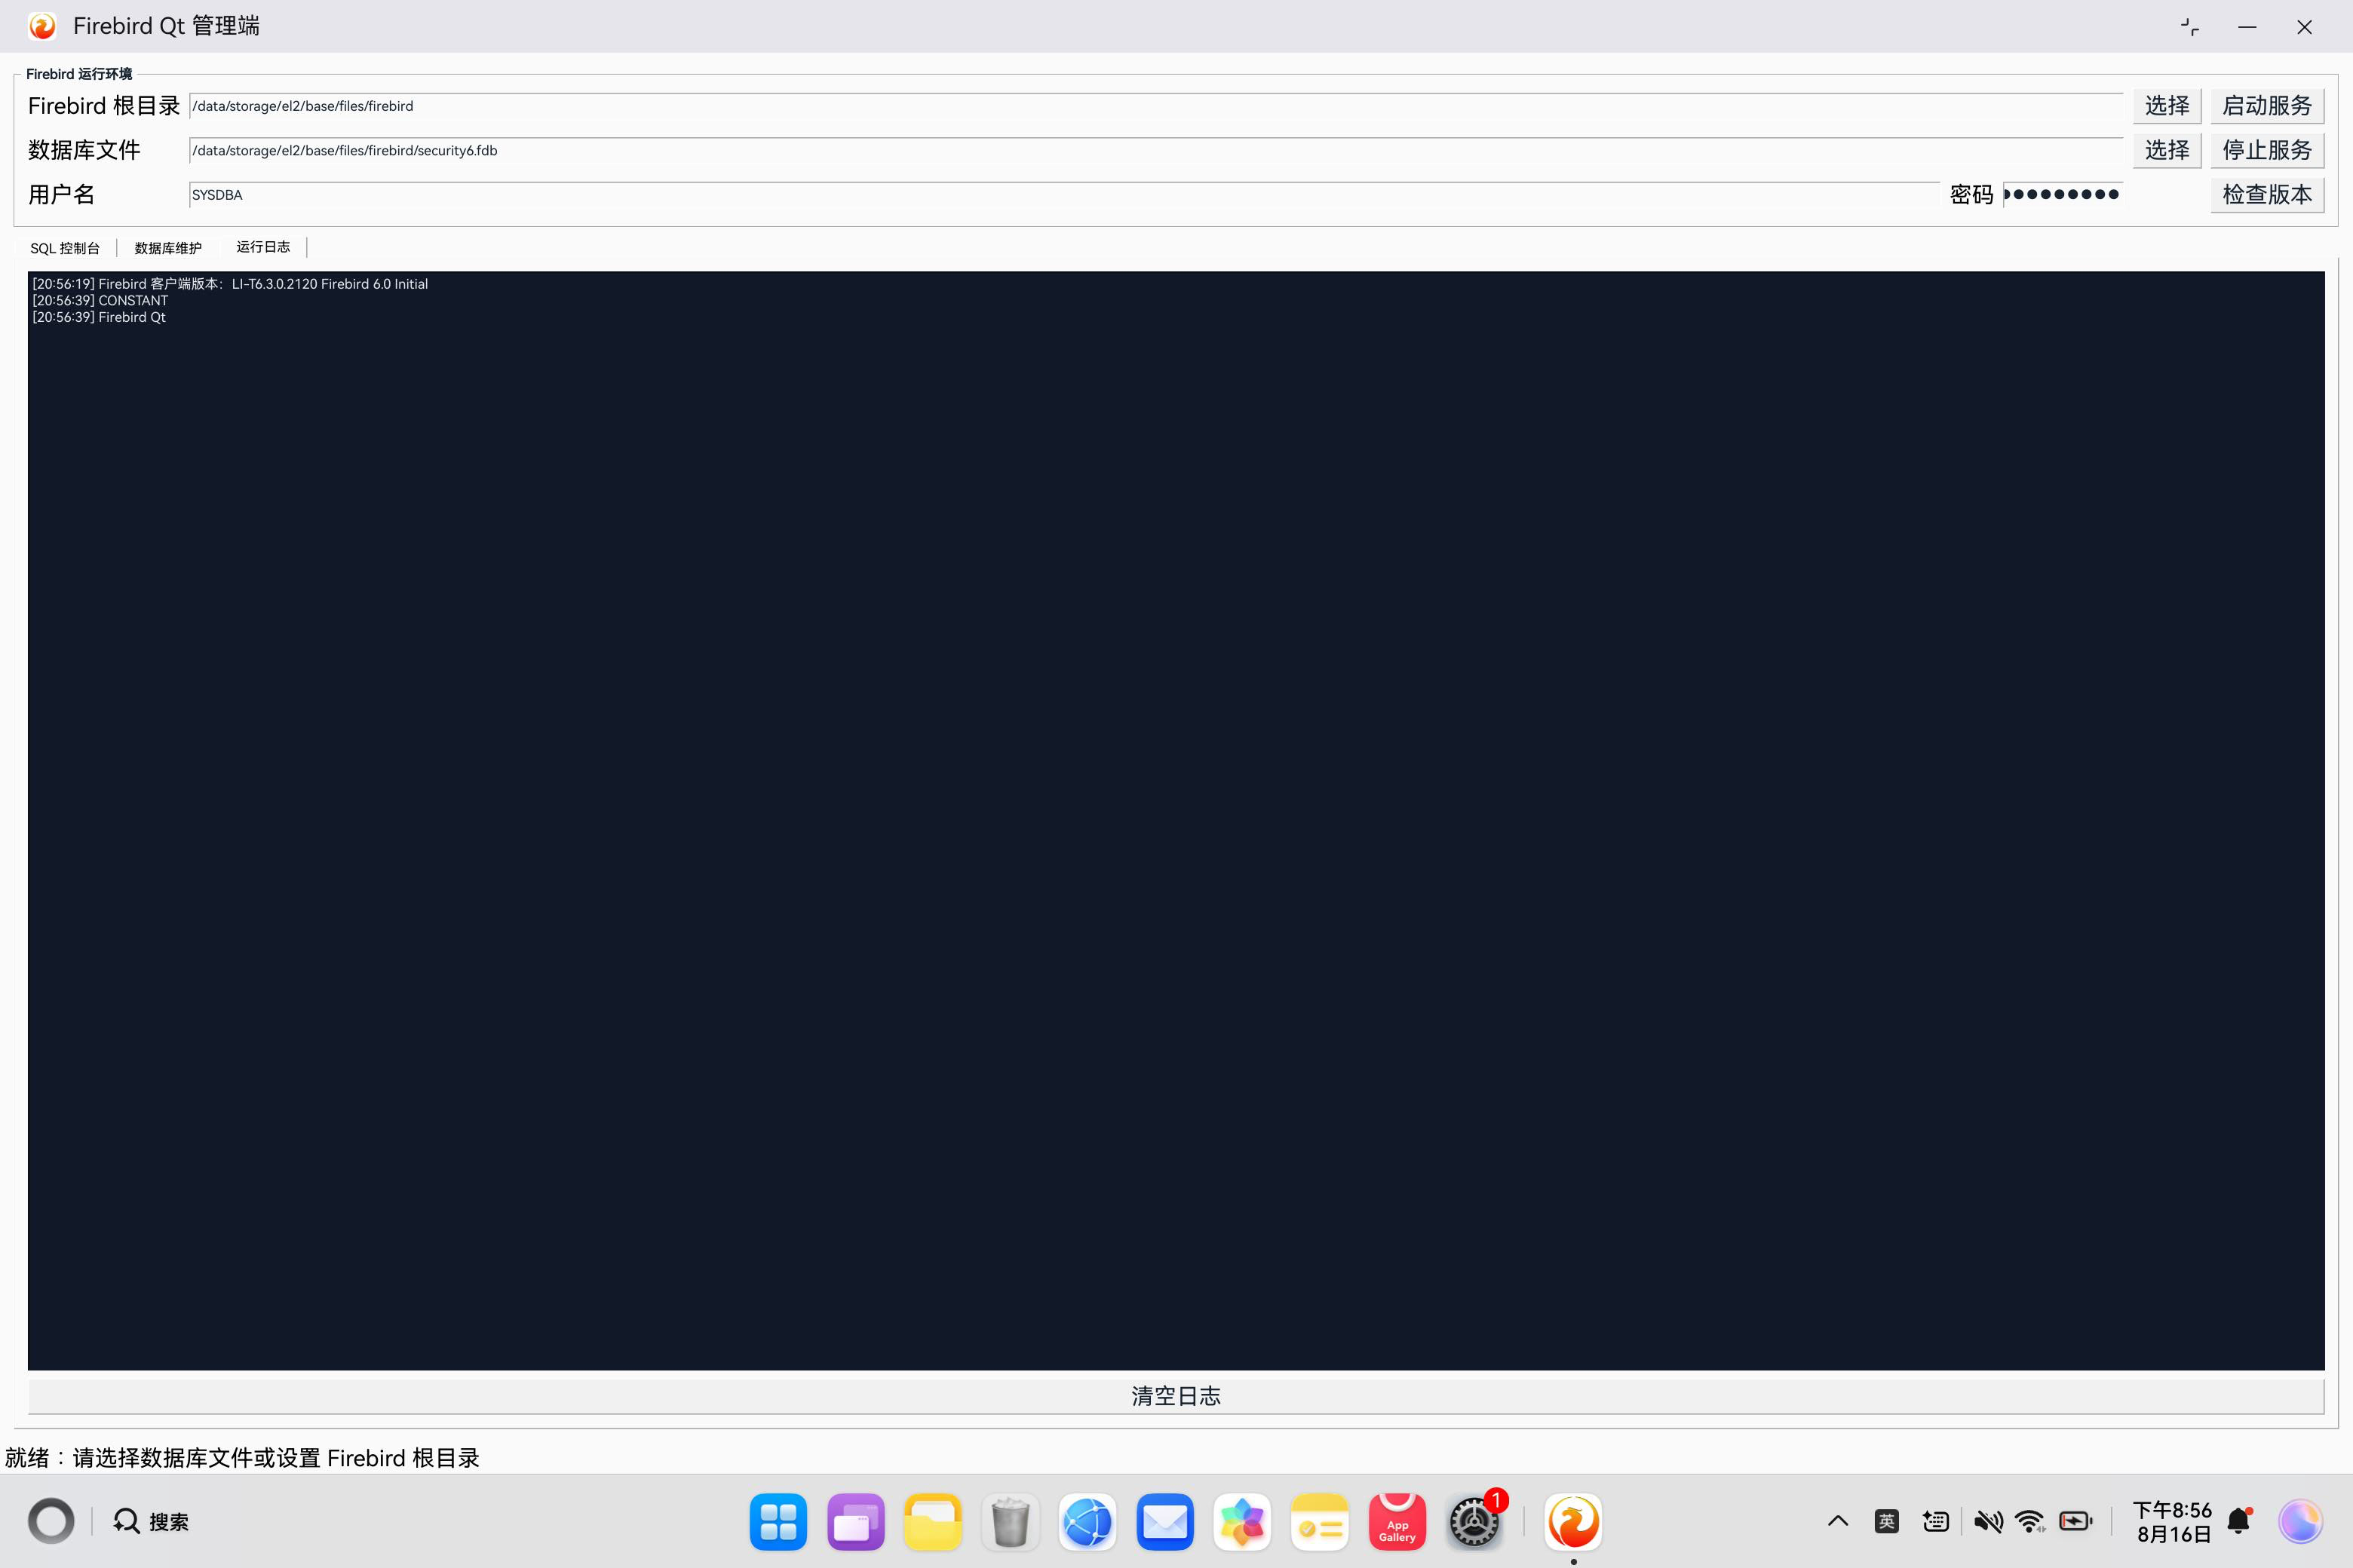Open the yellow notes app in dock
This screenshot has height=1568, width=2353.
(x=1320, y=1522)
